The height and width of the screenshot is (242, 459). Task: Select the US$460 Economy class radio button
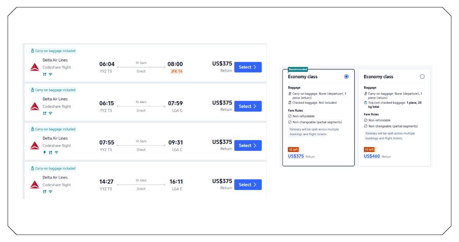422,77
